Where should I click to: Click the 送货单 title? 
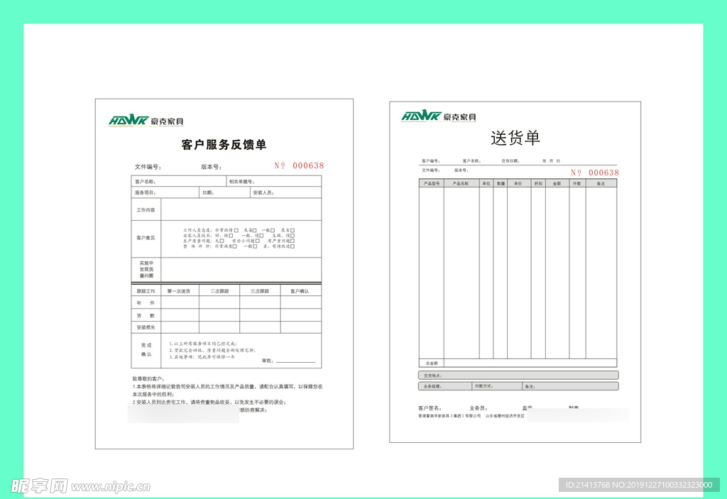coord(515,138)
